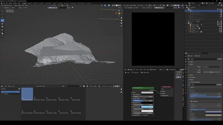Open the Global orientation dropdown in left viewport

54,6
